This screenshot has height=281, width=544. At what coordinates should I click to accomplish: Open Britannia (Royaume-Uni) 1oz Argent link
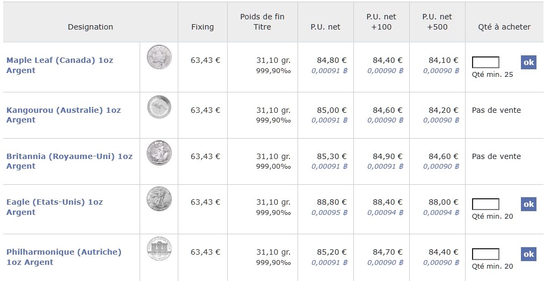(x=69, y=156)
